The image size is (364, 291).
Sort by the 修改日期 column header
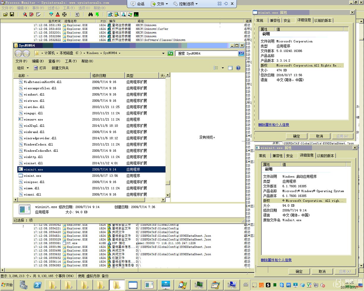point(108,75)
